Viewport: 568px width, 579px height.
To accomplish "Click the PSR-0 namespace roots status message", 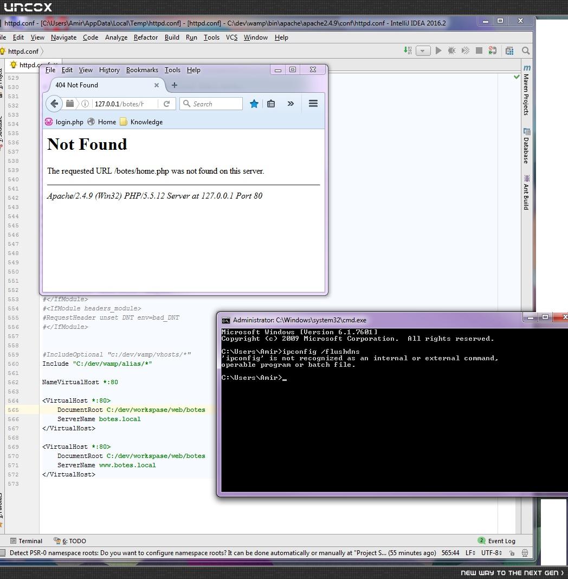I will (x=223, y=553).
